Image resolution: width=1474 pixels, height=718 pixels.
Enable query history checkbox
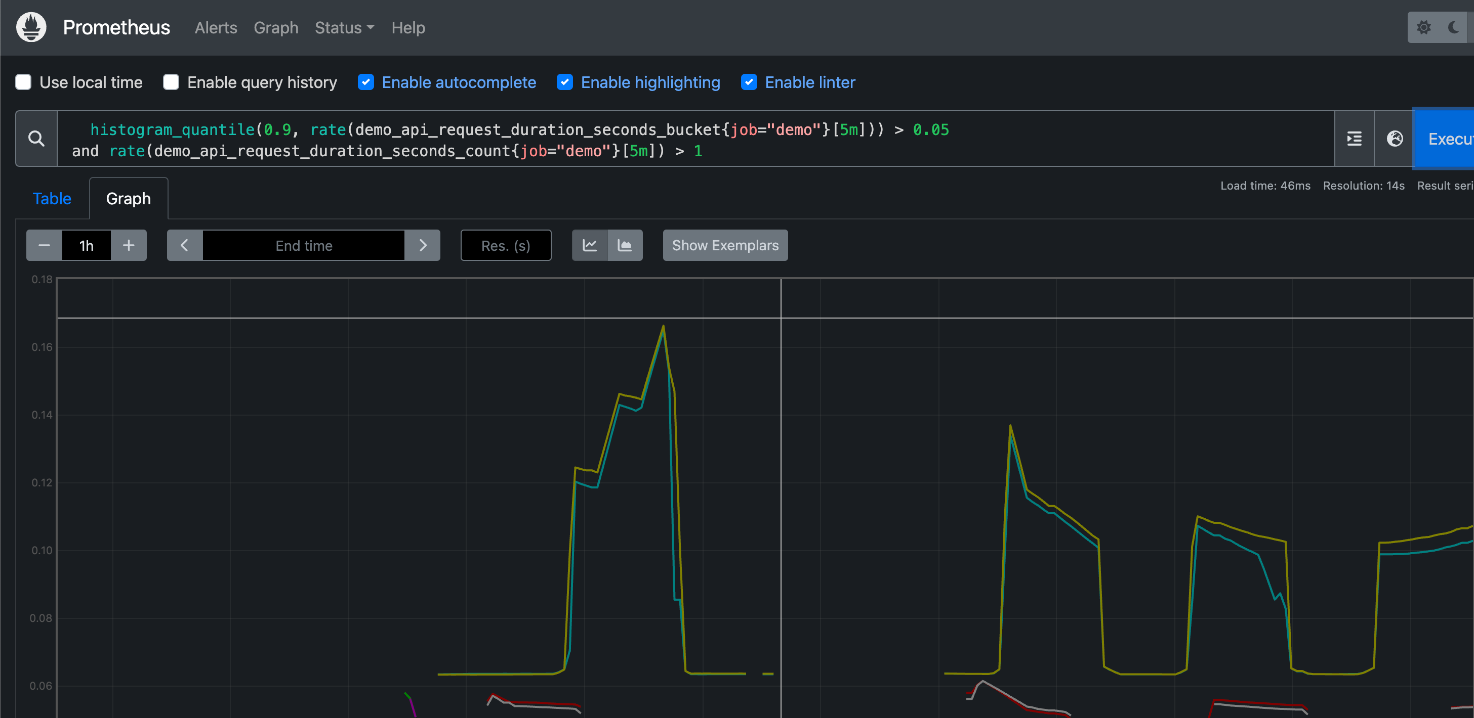(x=171, y=82)
